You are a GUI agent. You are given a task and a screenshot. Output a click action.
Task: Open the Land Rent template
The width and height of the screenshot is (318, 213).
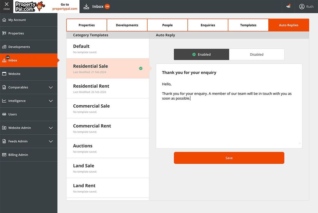point(108,188)
